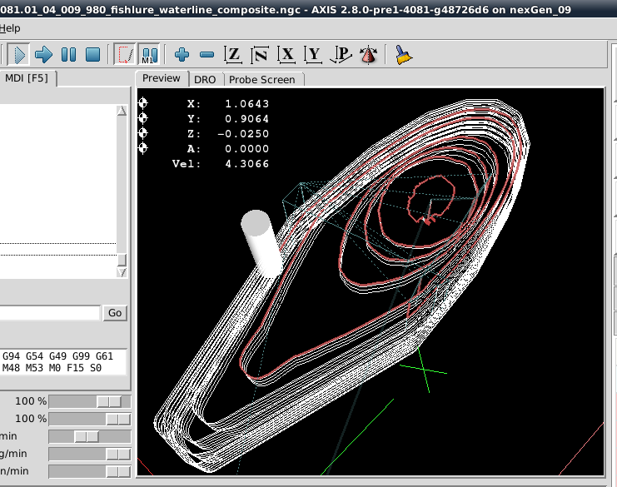This screenshot has width=617, height=487.
Task: Switch to perspective P view
Action: tap(341, 55)
